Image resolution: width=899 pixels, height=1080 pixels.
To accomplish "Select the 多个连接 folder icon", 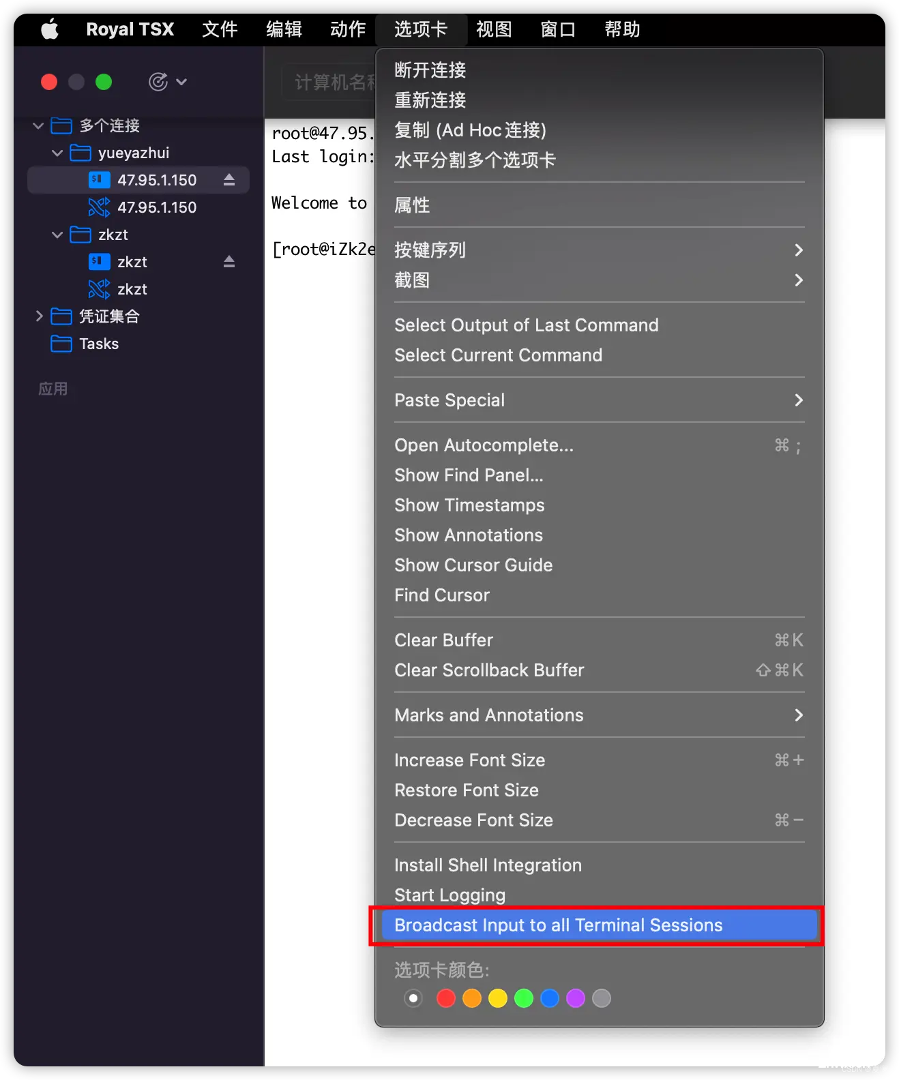I will (61, 125).
